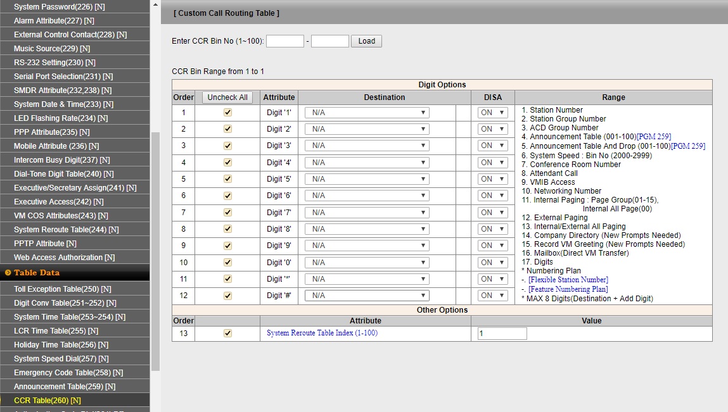Follow the Feature Numbering Plan link
This screenshot has width=728, height=412.
[x=568, y=289]
